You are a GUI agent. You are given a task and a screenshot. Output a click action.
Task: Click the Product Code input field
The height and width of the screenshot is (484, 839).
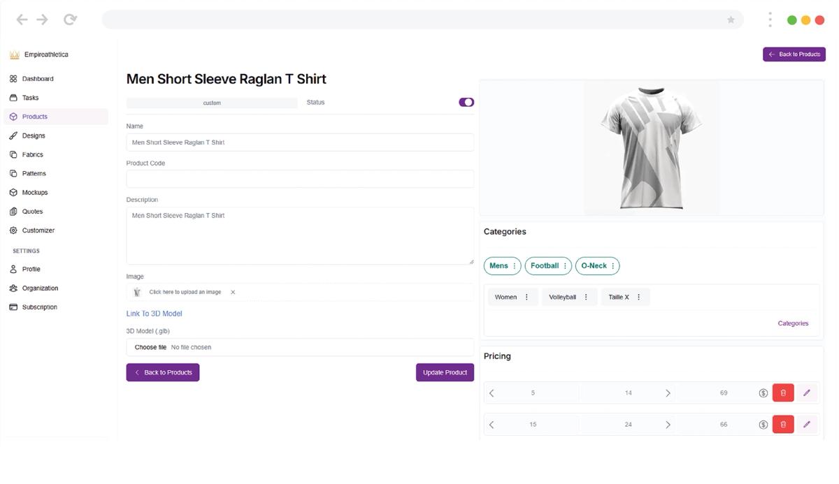pyautogui.click(x=299, y=178)
